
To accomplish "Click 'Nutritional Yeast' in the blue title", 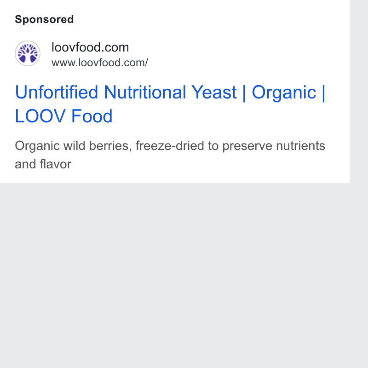I will click(x=170, y=92).
